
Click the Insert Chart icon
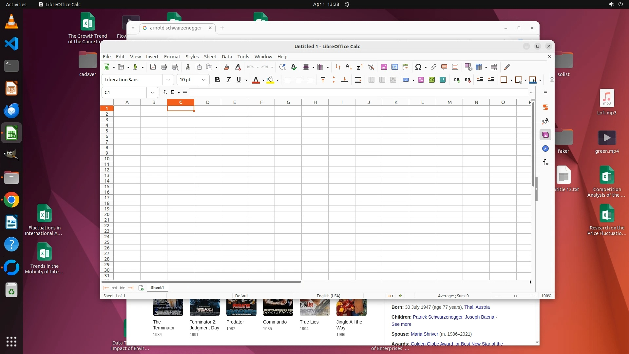[x=395, y=67]
